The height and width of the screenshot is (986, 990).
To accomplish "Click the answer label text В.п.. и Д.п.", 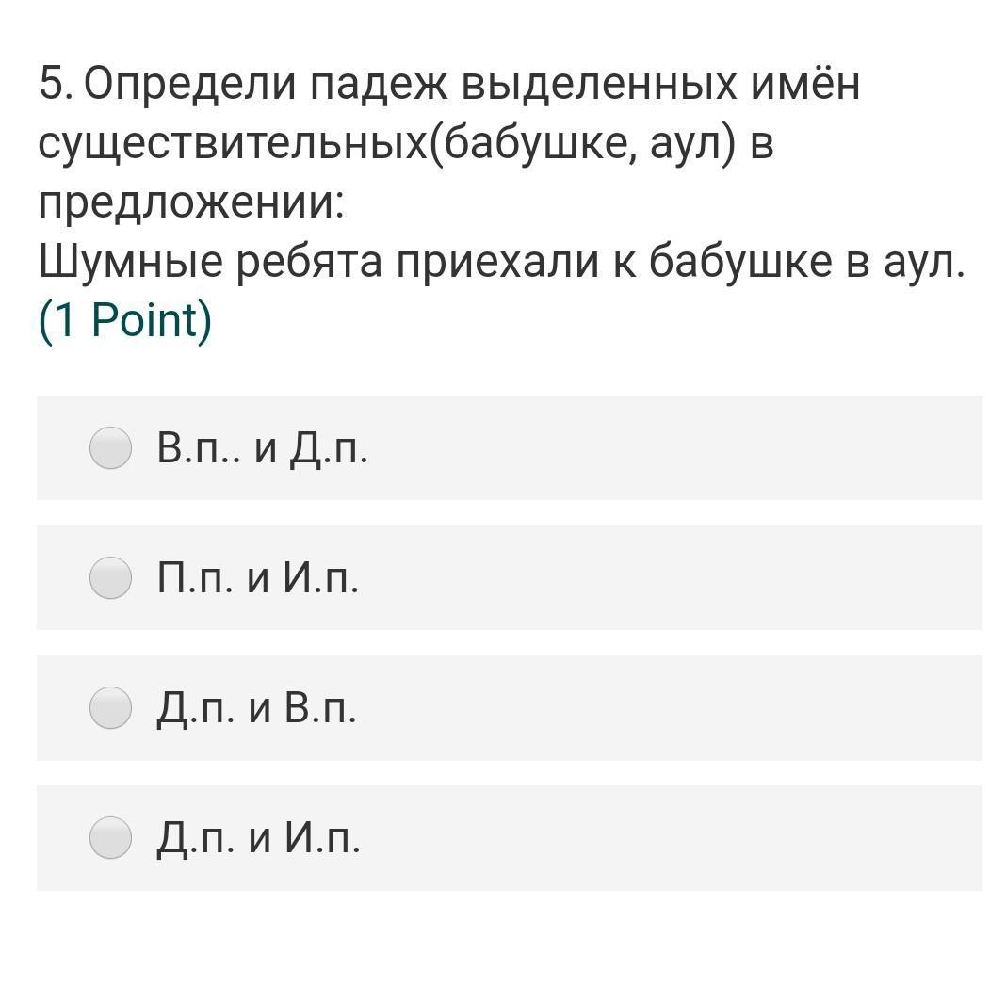I will pos(262,449).
